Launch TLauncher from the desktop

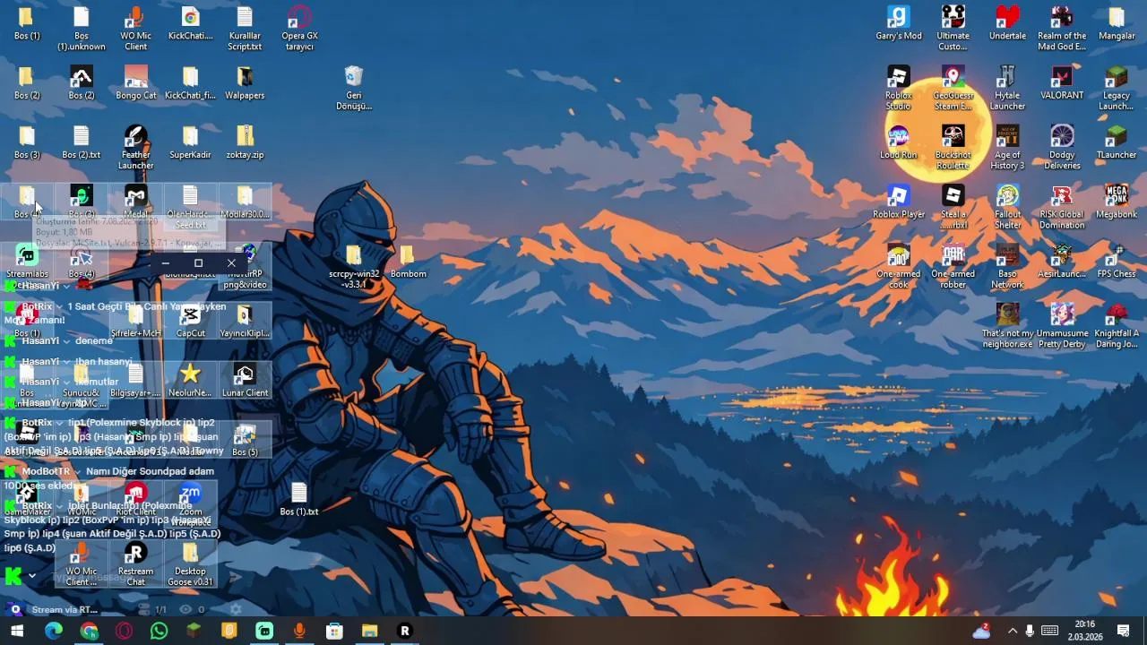[1117, 142]
